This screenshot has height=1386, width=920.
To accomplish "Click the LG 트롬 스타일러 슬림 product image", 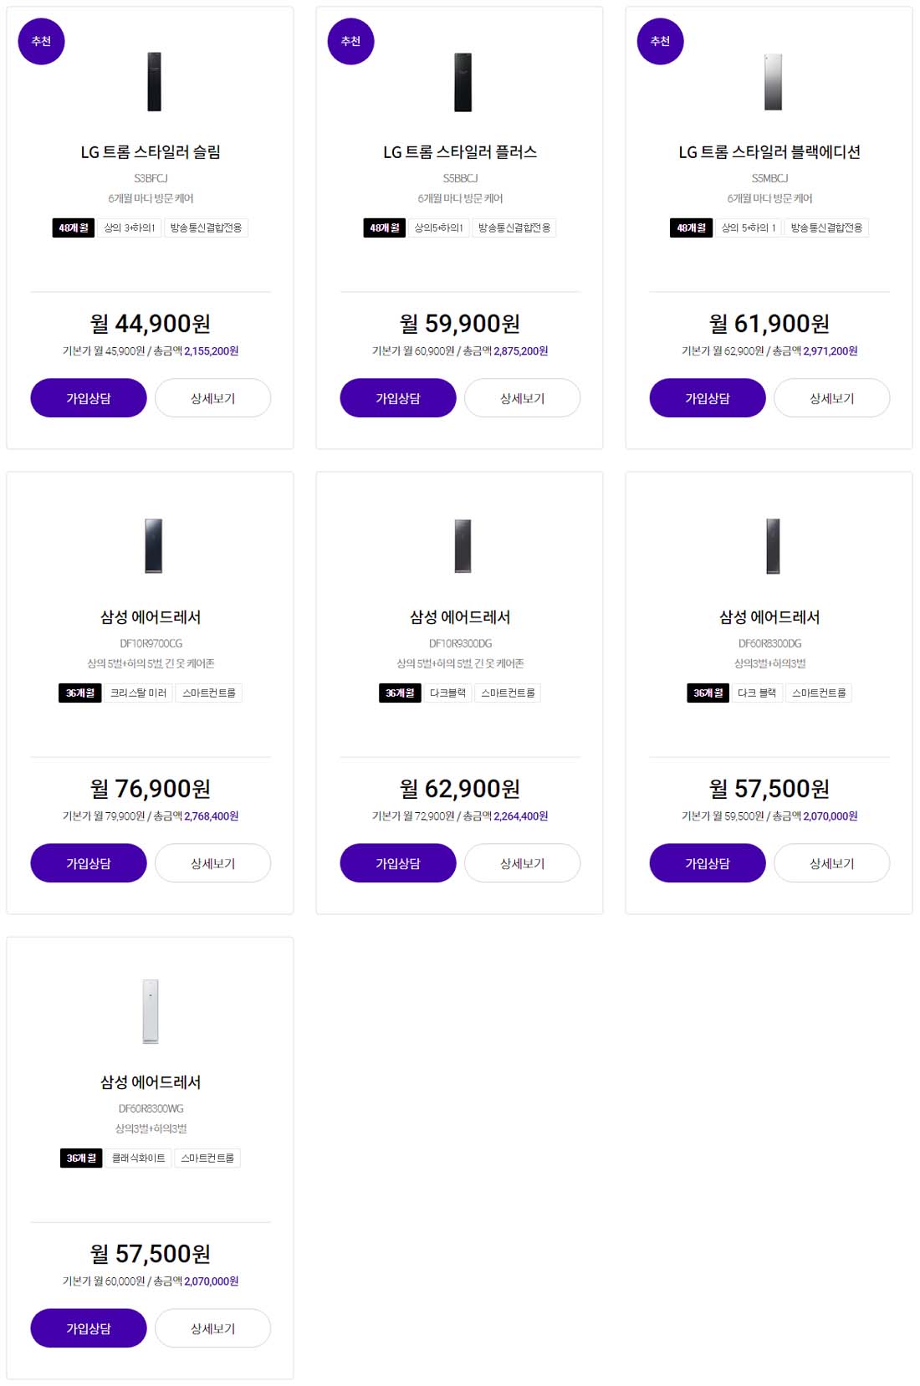I will pyautogui.click(x=154, y=81).
